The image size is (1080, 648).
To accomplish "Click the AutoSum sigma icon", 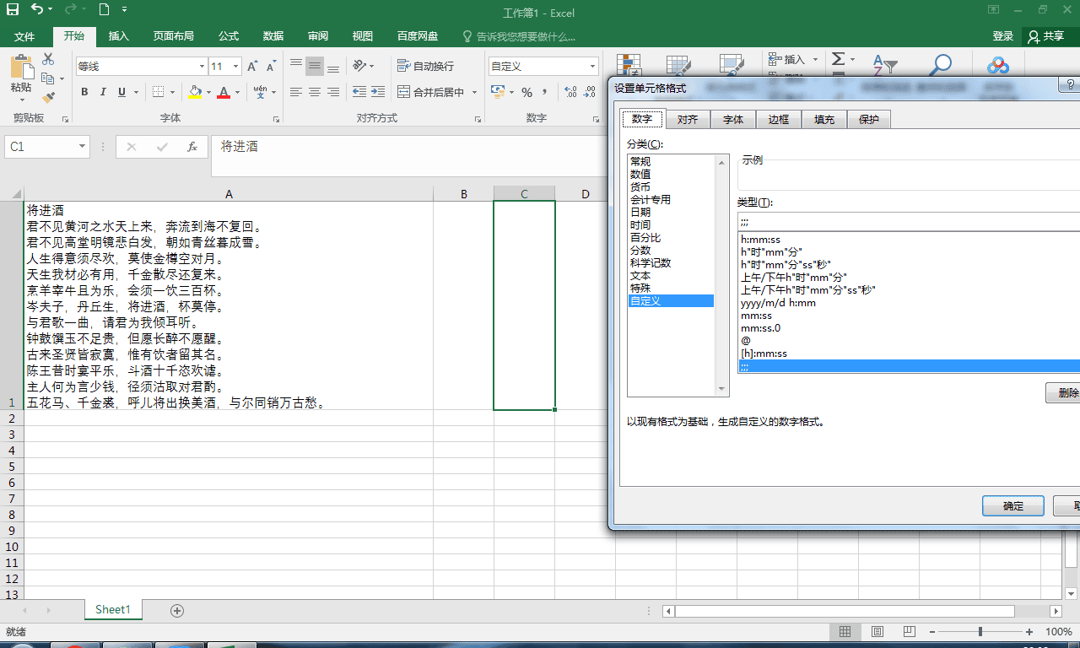I will point(838,59).
